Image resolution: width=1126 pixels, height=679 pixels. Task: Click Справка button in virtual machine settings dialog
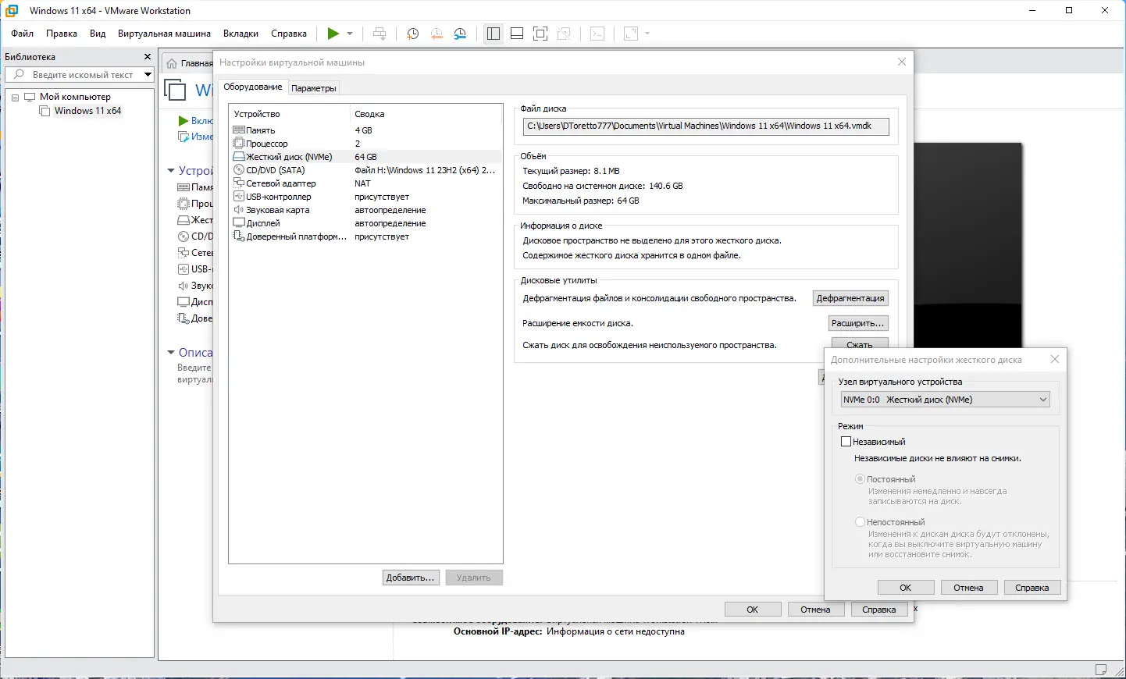pos(879,610)
